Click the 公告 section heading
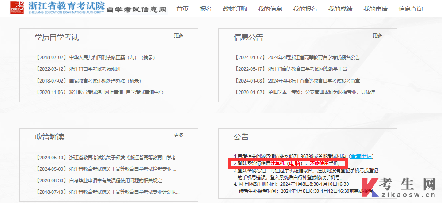Image resolution: width=442 pixels, height=203 pixels. coord(241,137)
